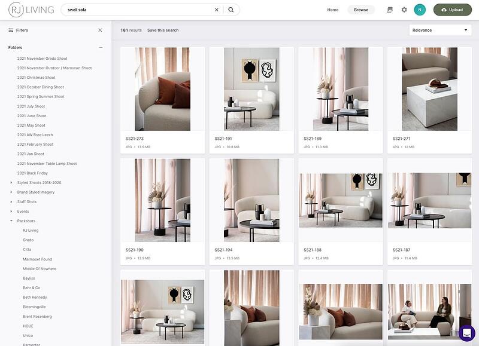The height and width of the screenshot is (346, 479).
Task: Select Bayliss subfolder
Action: pos(29,278)
